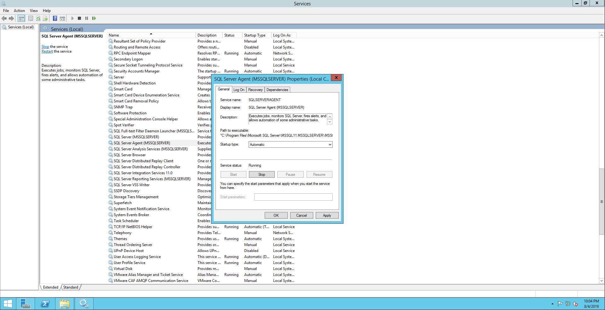Open the Action menu
605x310 pixels.
(x=19, y=11)
